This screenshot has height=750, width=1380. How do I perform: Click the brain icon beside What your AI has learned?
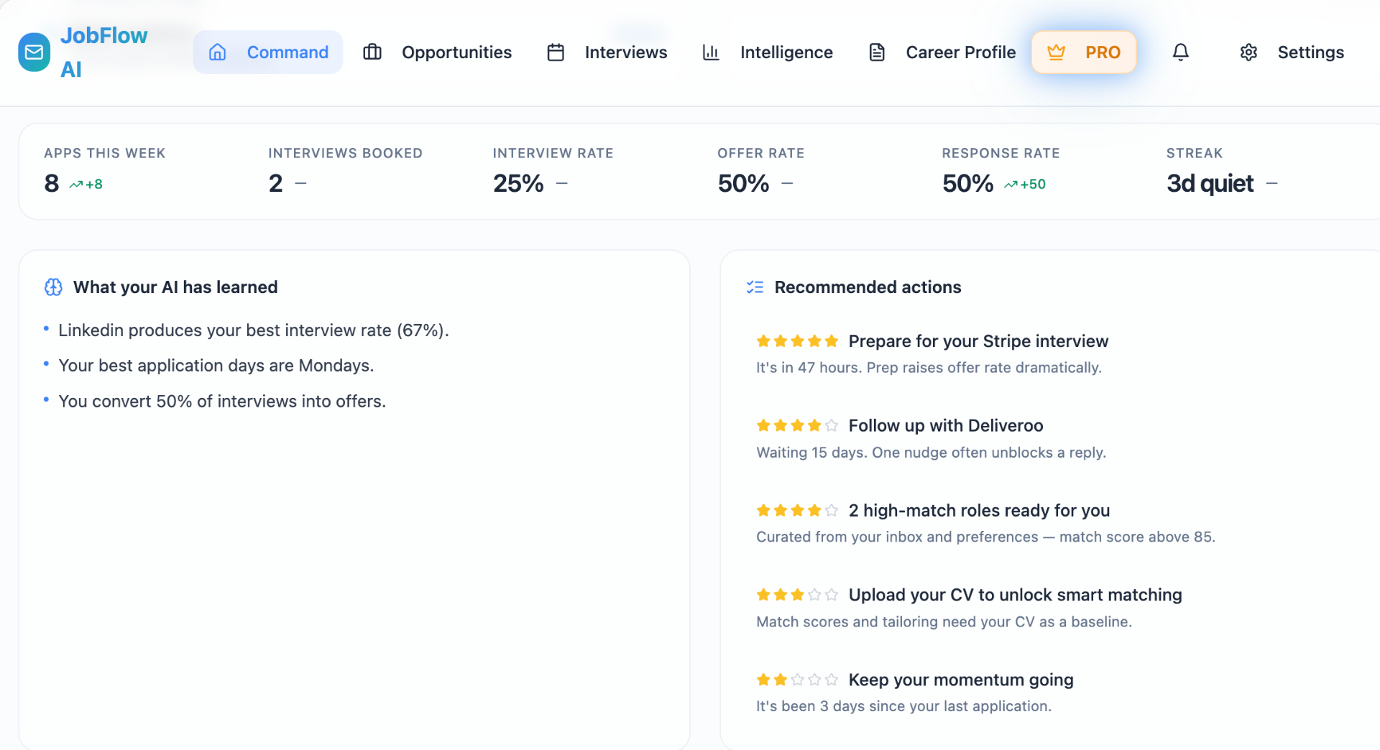(x=53, y=287)
